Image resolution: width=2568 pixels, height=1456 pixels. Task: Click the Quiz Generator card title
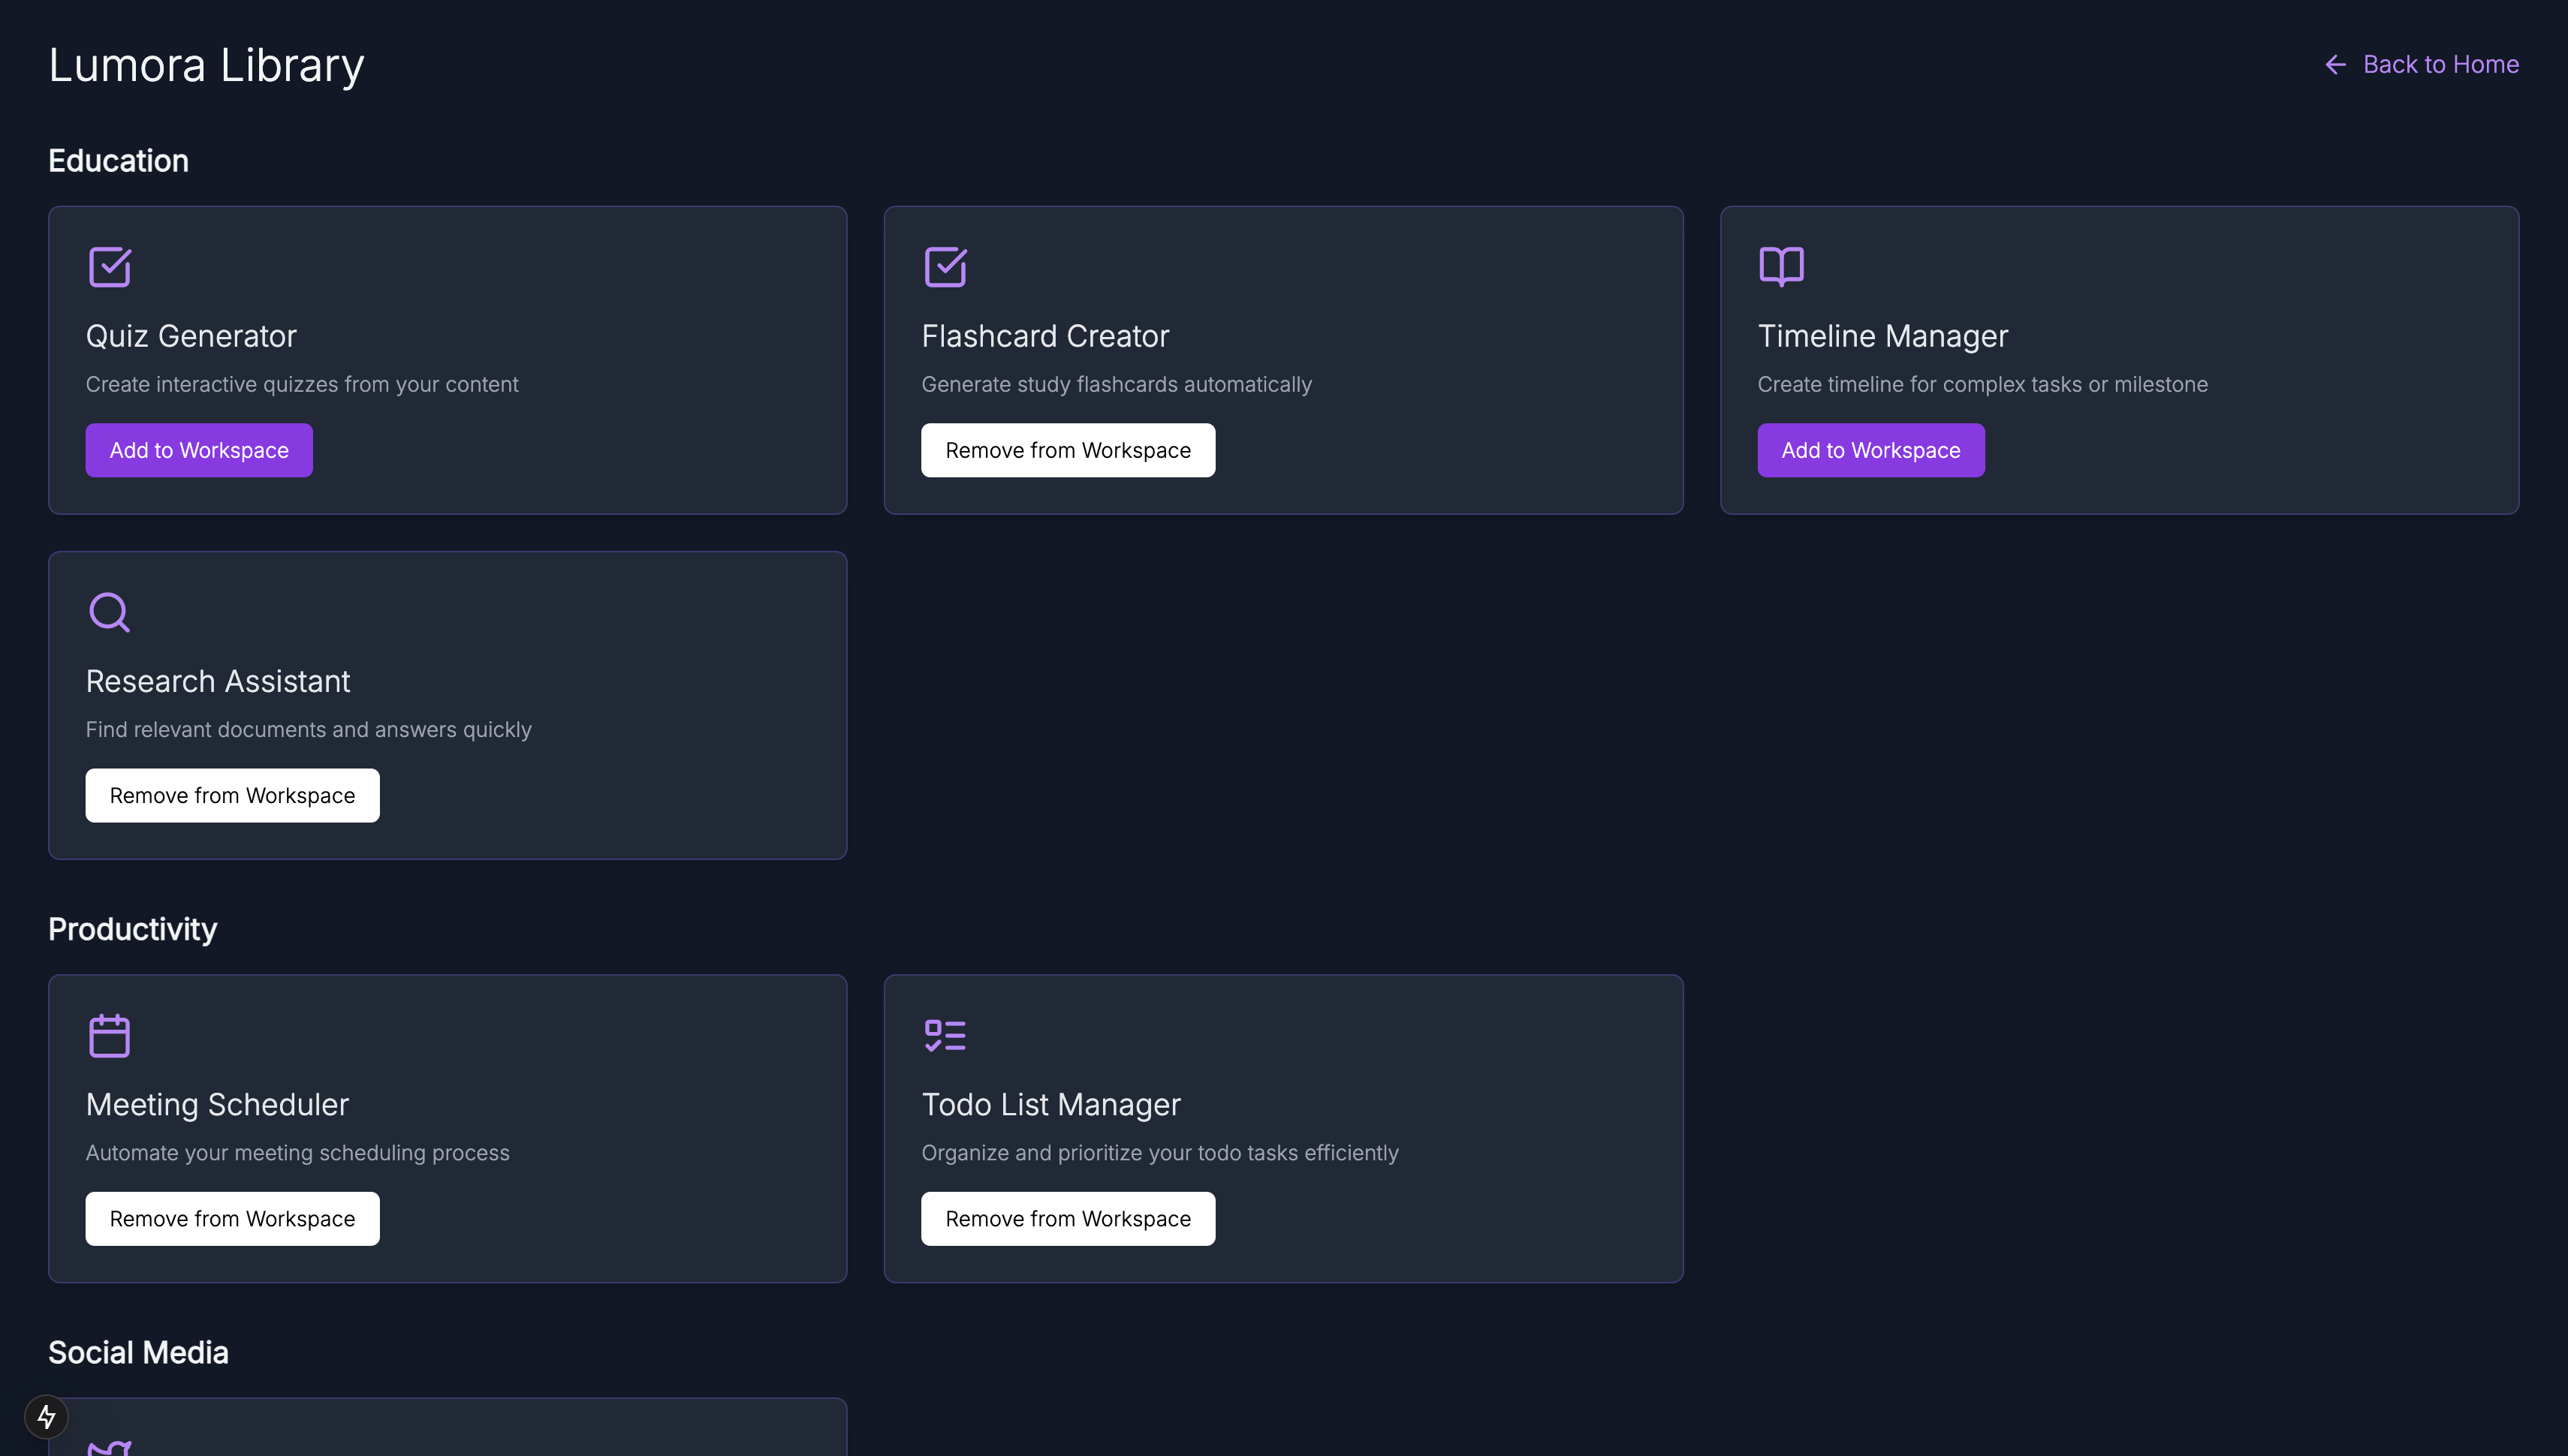click(191, 336)
